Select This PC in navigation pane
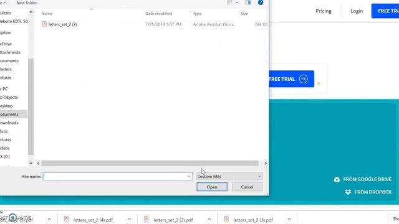 4,89
